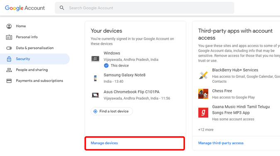Screen dimensions: 280x156
Task: Click the Gaana Music app icon
Action: coord(203,113)
